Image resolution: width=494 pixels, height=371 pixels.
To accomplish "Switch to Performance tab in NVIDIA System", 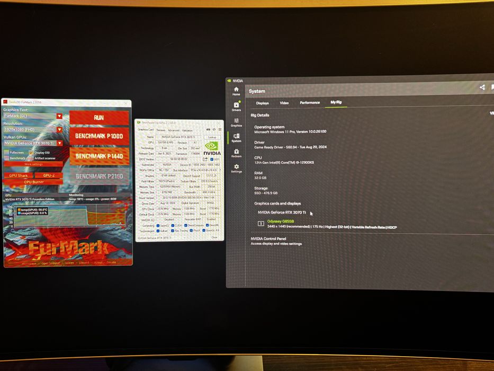I will point(310,102).
